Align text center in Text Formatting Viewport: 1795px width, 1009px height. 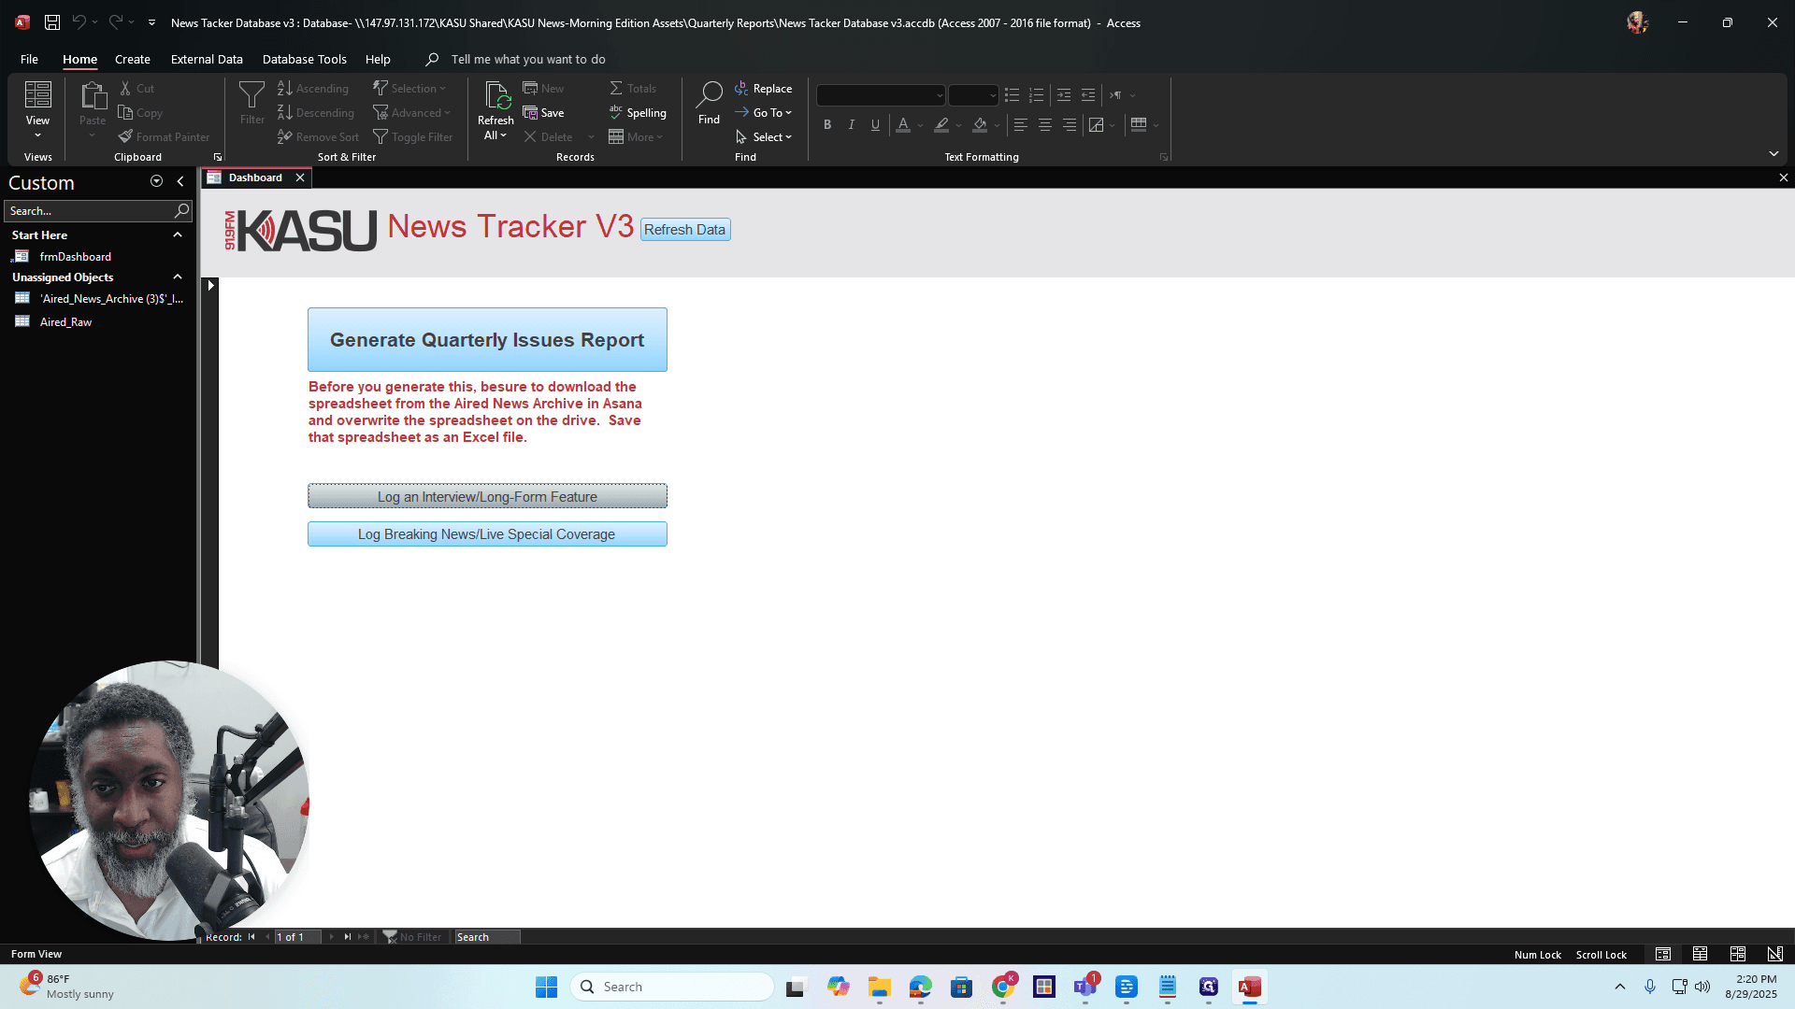point(1045,124)
